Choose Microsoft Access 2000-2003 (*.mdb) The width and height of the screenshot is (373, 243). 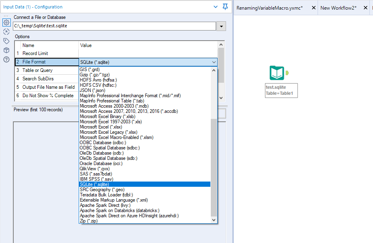[145, 106]
